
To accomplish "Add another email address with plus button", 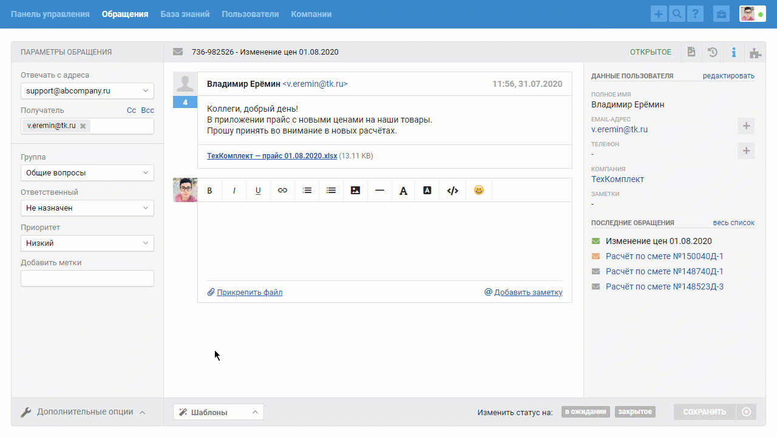I will click(746, 126).
